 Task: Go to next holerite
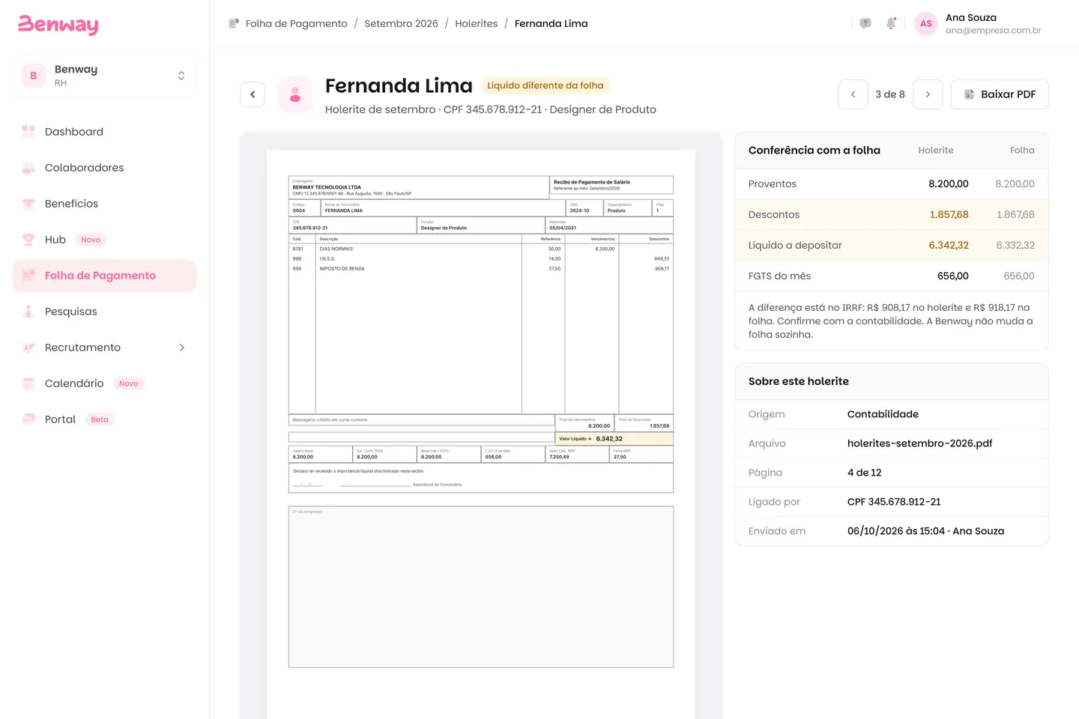pos(928,94)
